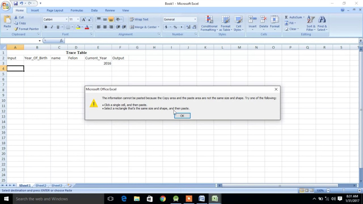Open Excel Help question mark

coord(343,10)
